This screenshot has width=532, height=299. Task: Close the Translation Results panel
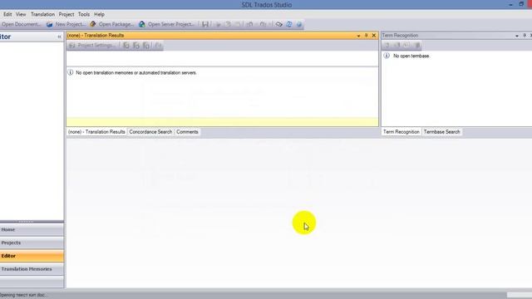click(x=374, y=35)
